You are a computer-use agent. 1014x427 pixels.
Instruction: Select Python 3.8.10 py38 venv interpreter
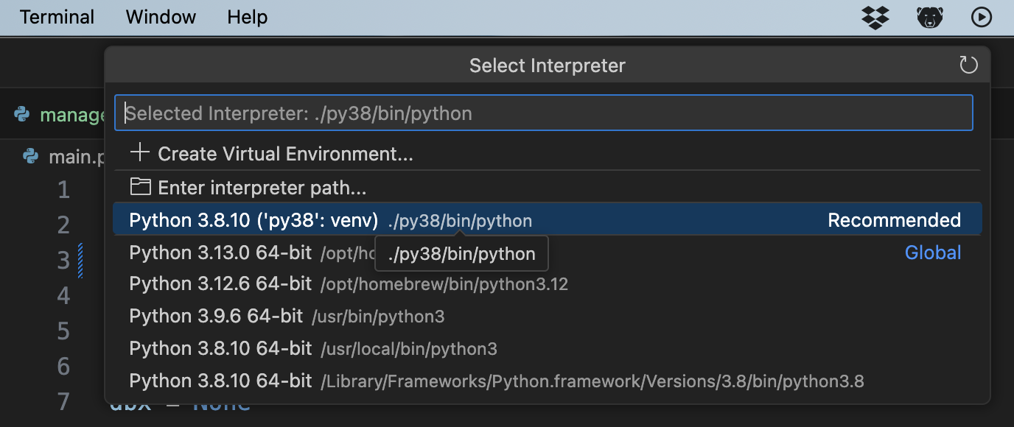tap(253, 221)
